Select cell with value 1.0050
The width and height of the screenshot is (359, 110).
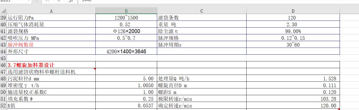click(x=126, y=85)
